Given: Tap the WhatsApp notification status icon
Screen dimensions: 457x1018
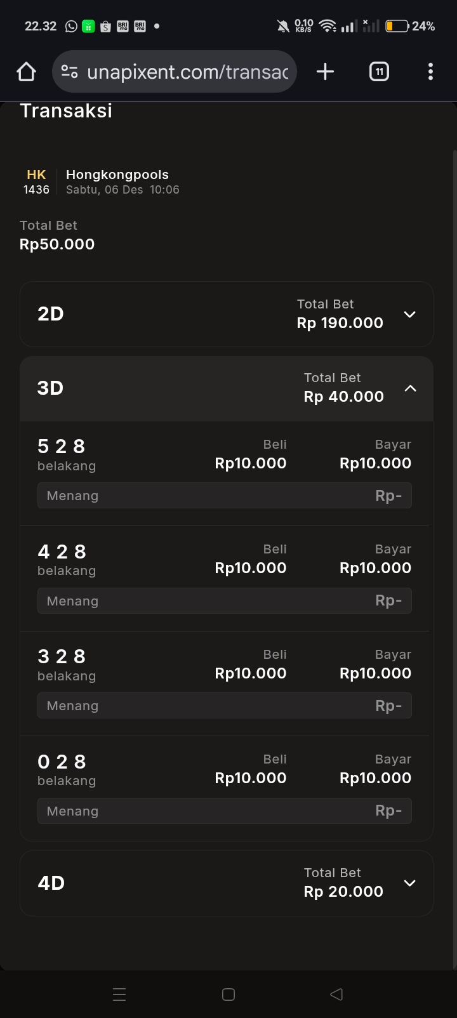Looking at the screenshot, I should [x=72, y=26].
